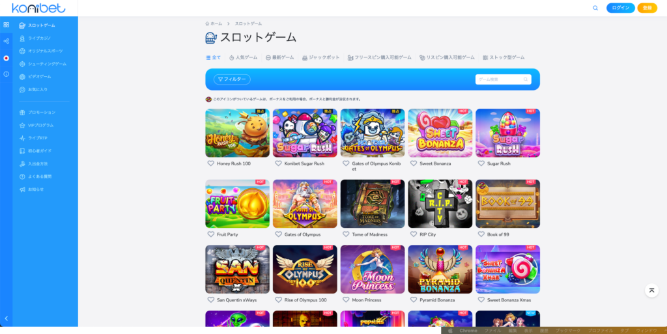Switch to the 人気ゲーム tab

point(243,57)
